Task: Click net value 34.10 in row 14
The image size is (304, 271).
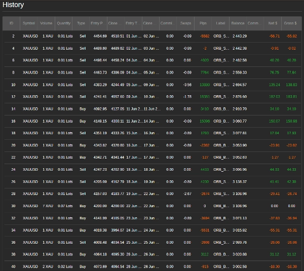Action: point(274,109)
